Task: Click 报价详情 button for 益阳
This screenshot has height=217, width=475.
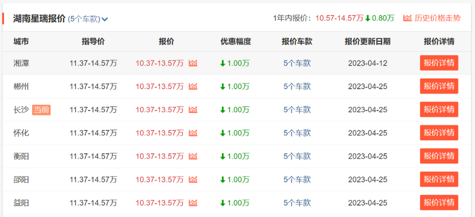Action: [x=439, y=203]
